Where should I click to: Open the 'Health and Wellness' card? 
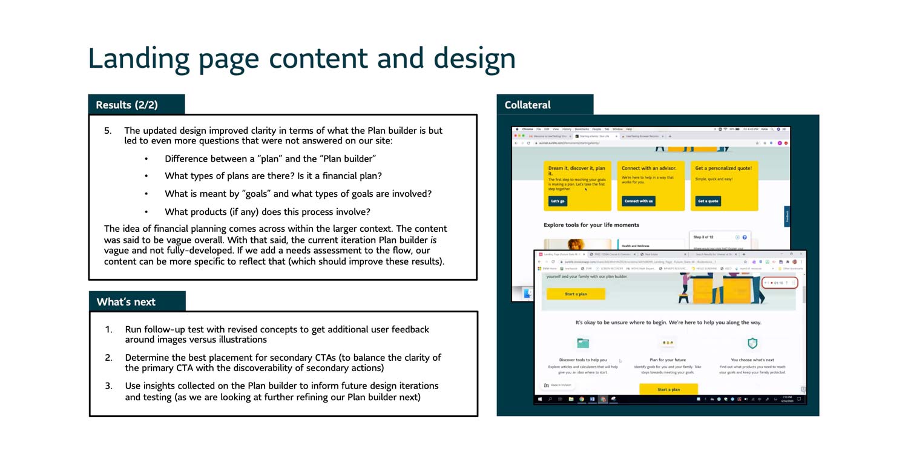[x=652, y=245]
